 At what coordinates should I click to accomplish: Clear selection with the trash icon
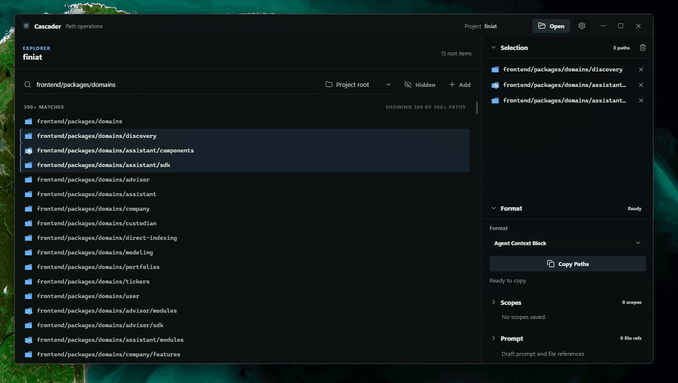coord(643,48)
